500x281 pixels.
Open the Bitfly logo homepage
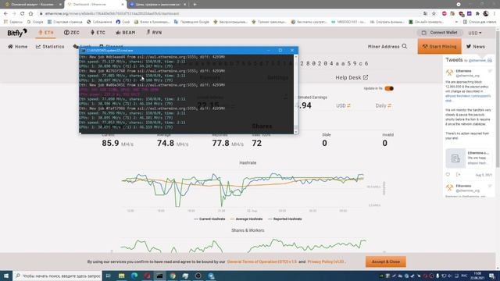pos(17,33)
